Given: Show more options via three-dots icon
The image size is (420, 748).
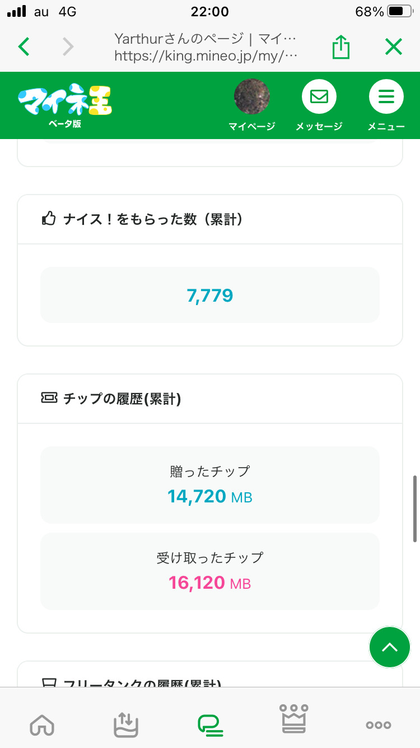Looking at the screenshot, I should coord(378,724).
